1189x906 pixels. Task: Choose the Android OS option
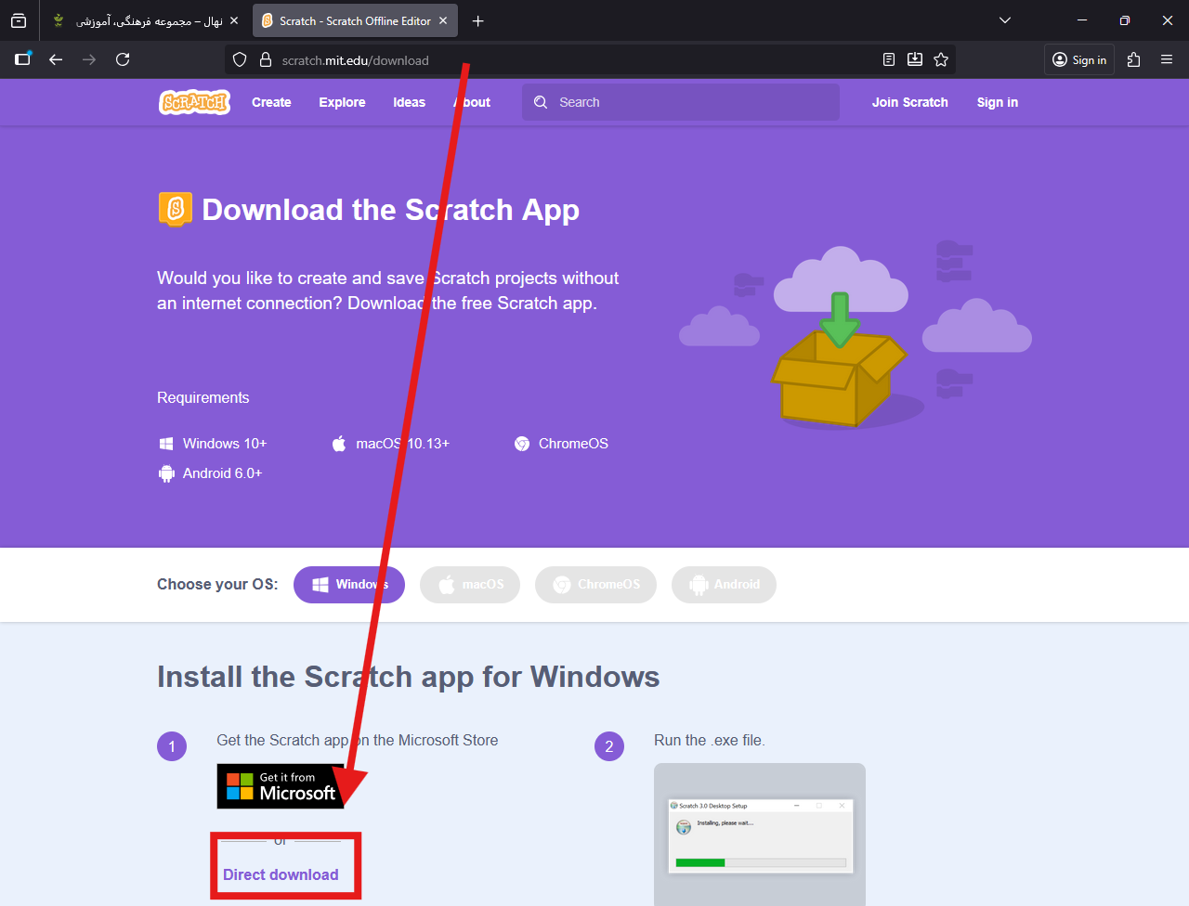coord(724,585)
